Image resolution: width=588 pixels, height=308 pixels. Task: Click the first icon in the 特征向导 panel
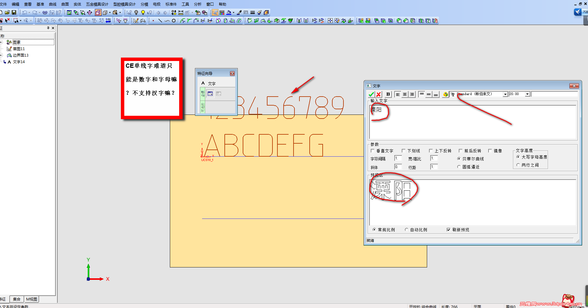[x=210, y=93]
